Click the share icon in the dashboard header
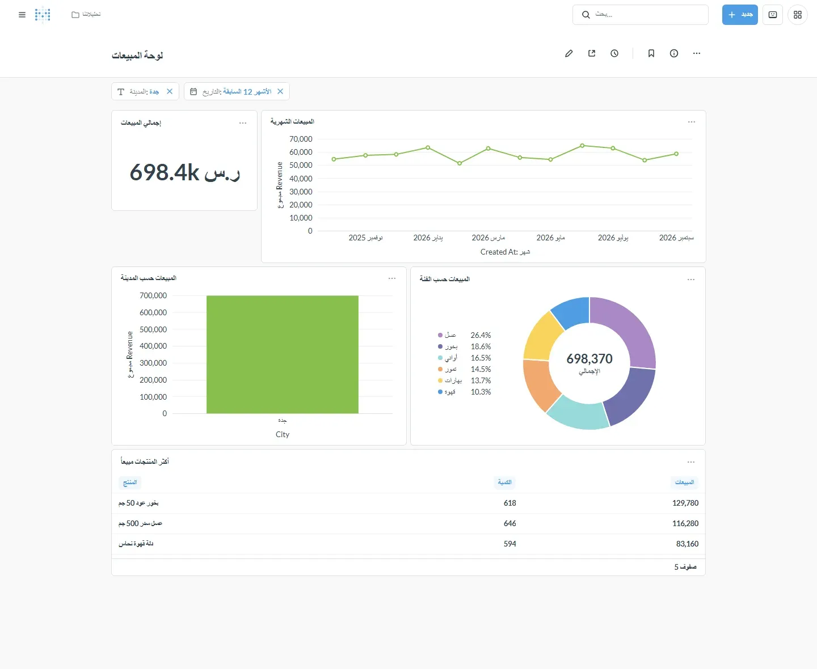Viewport: 817px width, 669px height. pos(592,53)
